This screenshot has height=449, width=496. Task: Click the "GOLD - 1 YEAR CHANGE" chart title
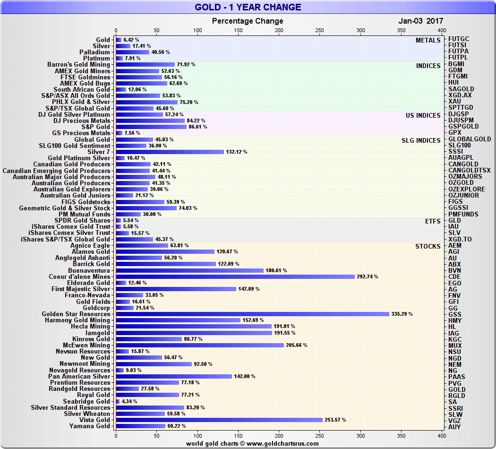coord(248,7)
